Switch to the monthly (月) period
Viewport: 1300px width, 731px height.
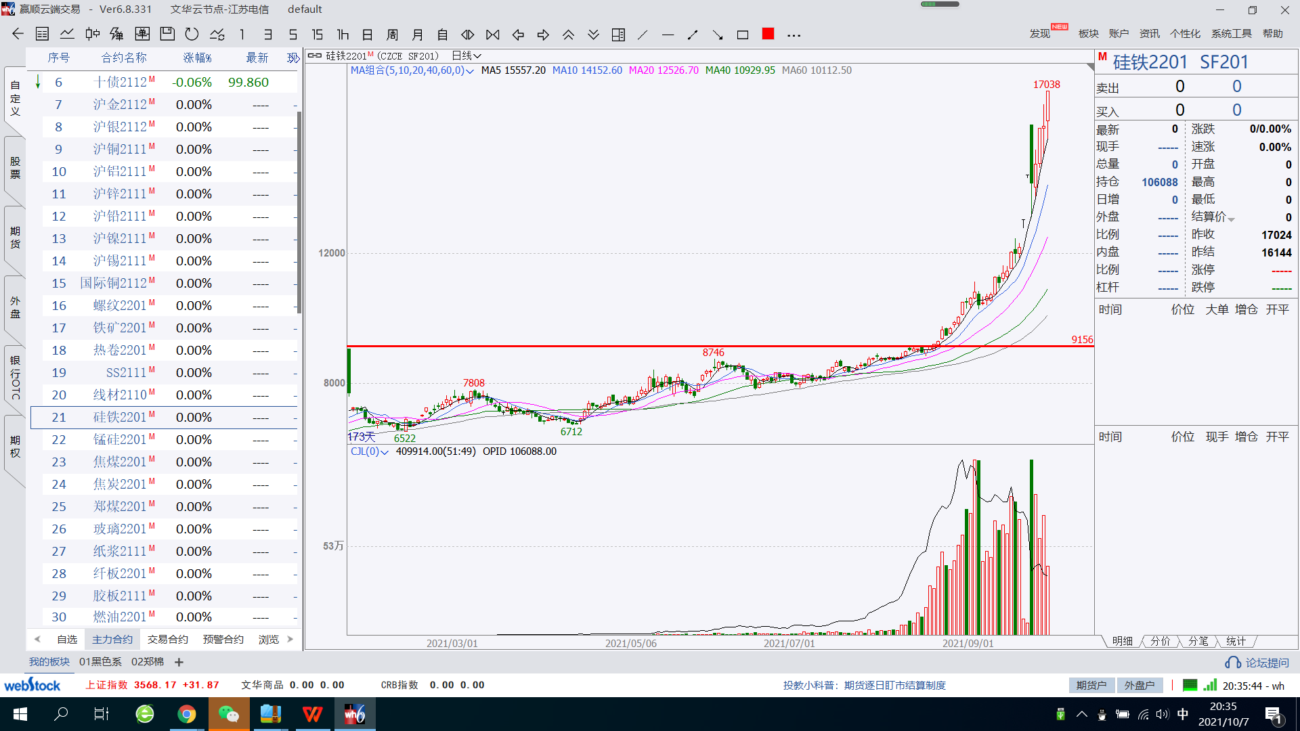418,34
